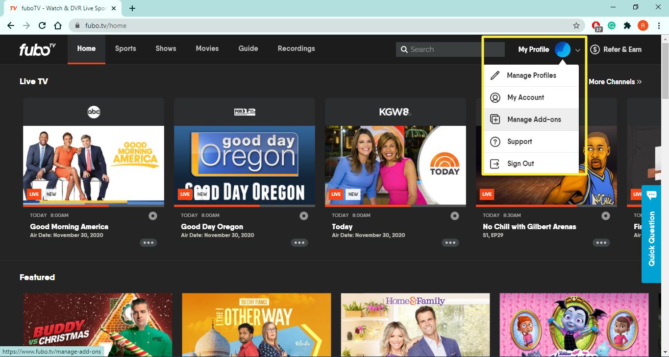
Task: Click the browser back arrow
Action: (11, 25)
